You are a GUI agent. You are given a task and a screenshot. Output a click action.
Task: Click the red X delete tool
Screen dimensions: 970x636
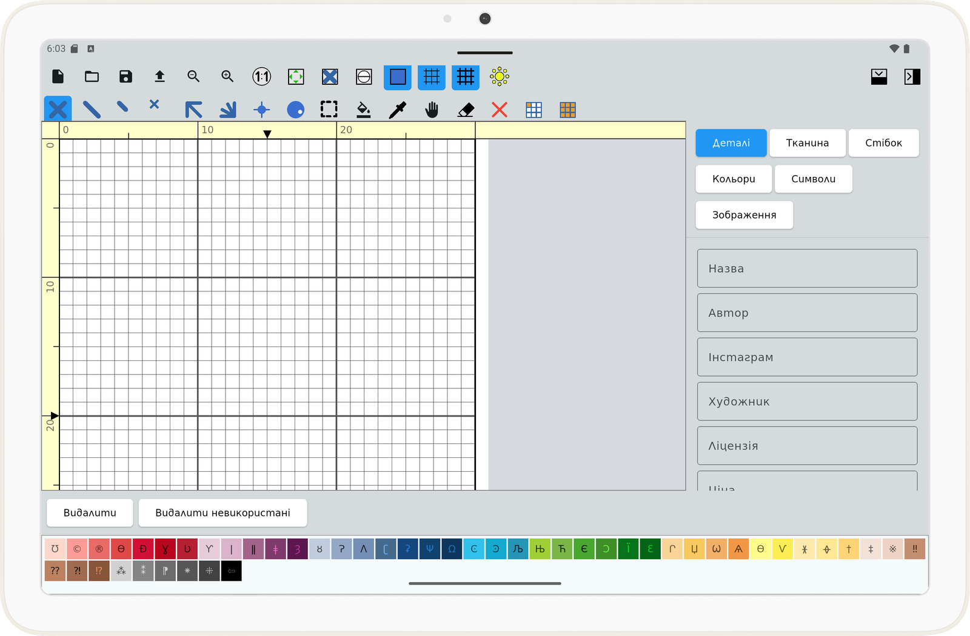(x=500, y=110)
